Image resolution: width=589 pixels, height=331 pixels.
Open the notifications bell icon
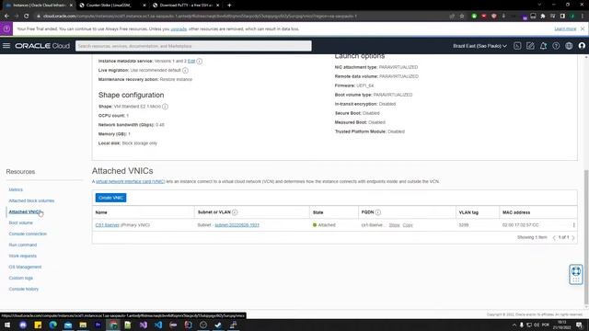pos(543,46)
